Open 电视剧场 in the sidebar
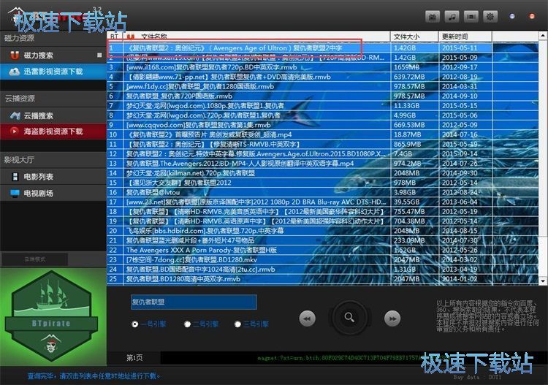Screen dimensions: 548x385 point(38,193)
